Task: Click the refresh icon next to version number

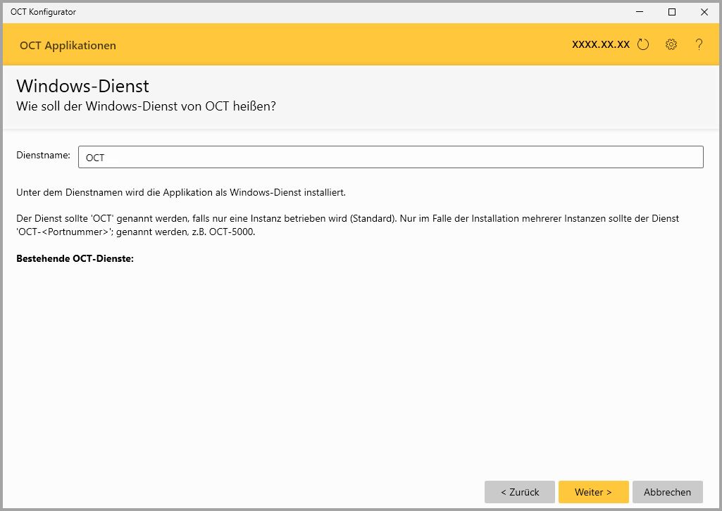Action: pyautogui.click(x=642, y=45)
